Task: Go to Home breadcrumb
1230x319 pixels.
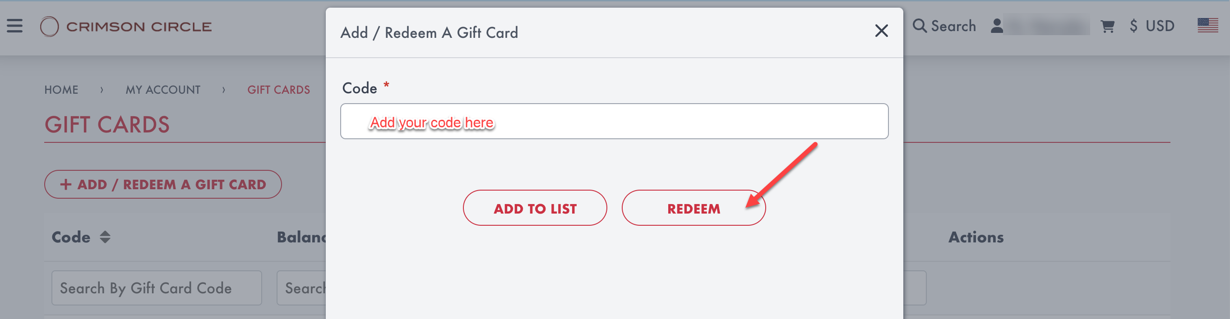Action: pyautogui.click(x=61, y=90)
